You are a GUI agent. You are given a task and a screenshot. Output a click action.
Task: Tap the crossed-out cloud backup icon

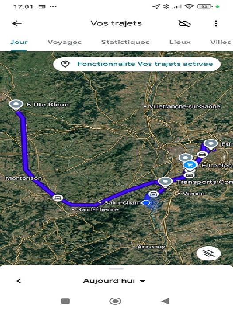pos(184,23)
